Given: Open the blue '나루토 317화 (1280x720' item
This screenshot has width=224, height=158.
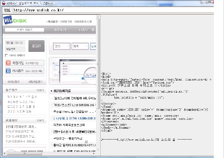Looking at the screenshot, I should tap(74, 118).
